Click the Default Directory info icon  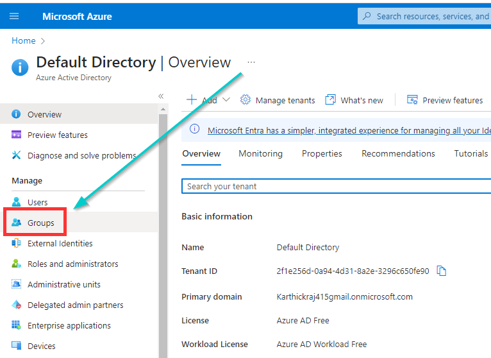point(20,67)
